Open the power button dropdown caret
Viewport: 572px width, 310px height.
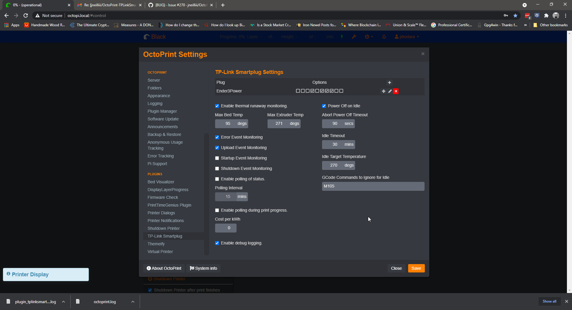(372, 37)
